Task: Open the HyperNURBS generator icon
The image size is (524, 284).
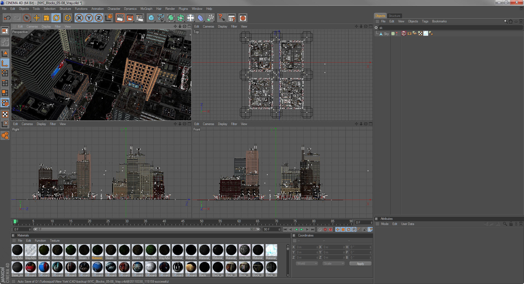Action: 171,18
